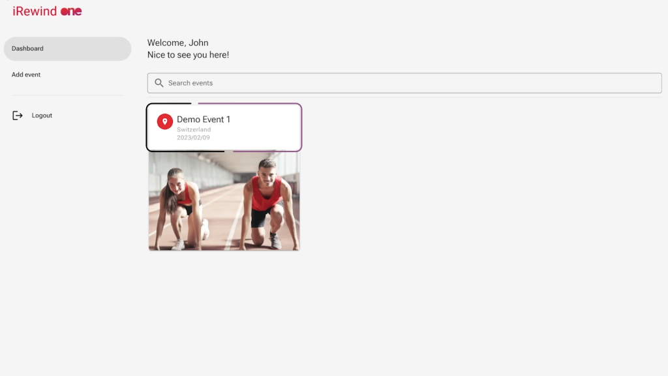Click the sidebar divider above Logout
This screenshot has width=668, height=376.
click(67, 95)
